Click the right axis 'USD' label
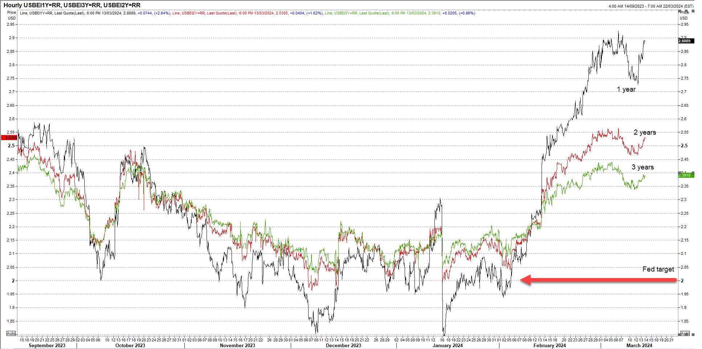Viewport: 702px width, 349px height. [683, 18]
